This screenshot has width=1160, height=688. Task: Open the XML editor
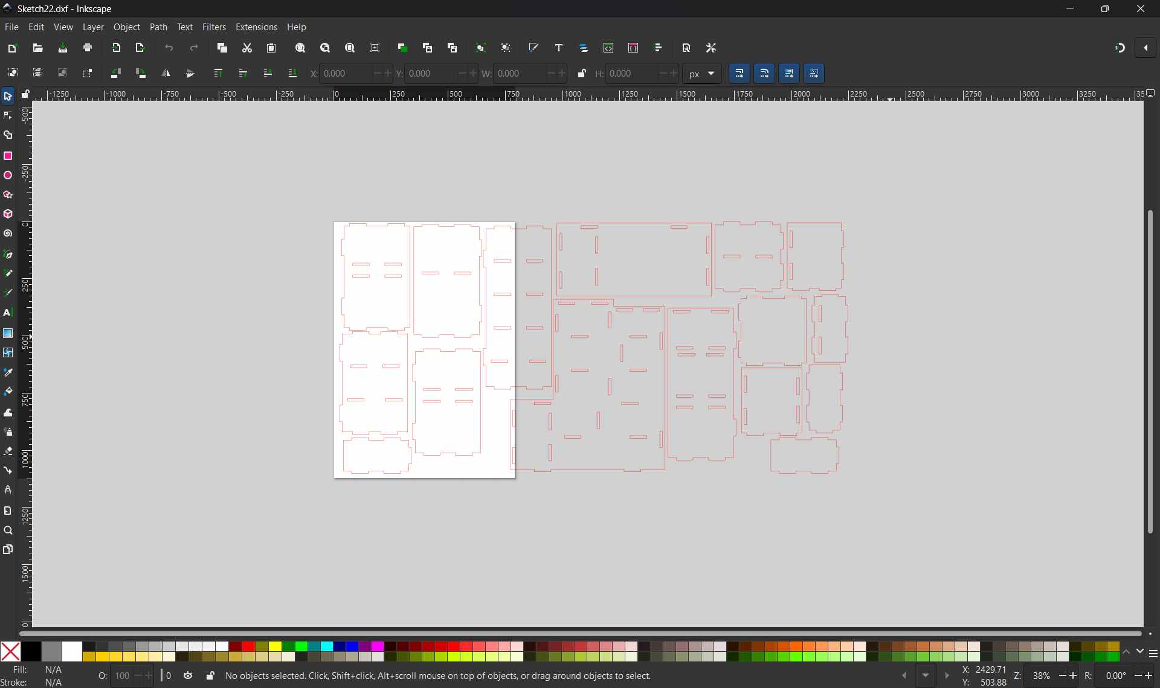click(608, 48)
